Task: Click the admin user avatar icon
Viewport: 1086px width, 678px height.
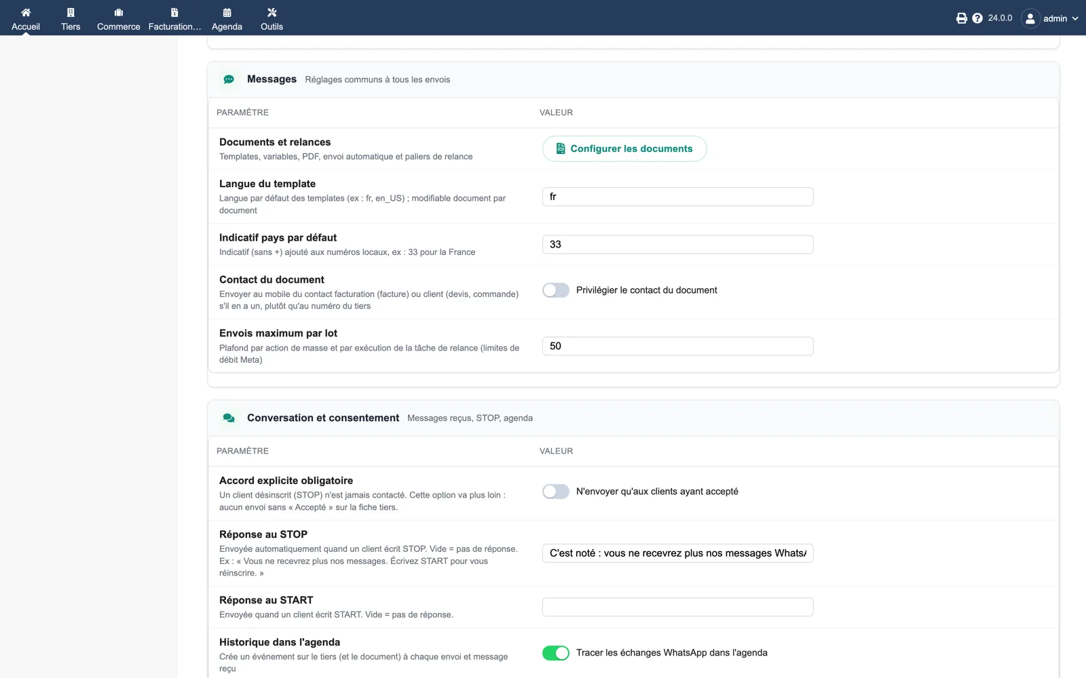Action: coord(1030,18)
